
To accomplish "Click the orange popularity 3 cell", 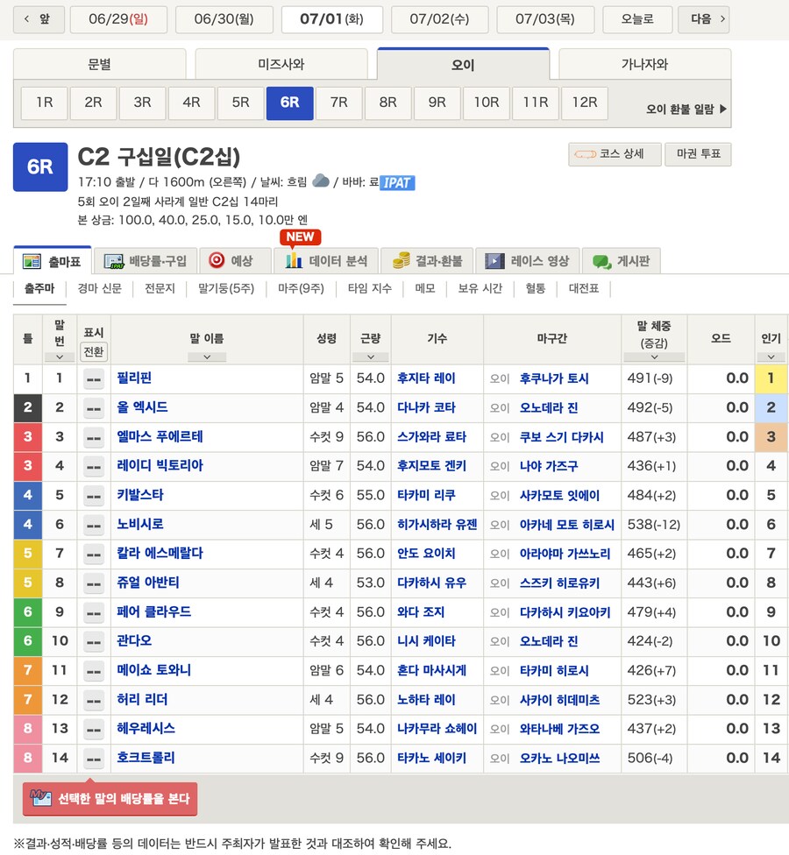I will 771,437.
